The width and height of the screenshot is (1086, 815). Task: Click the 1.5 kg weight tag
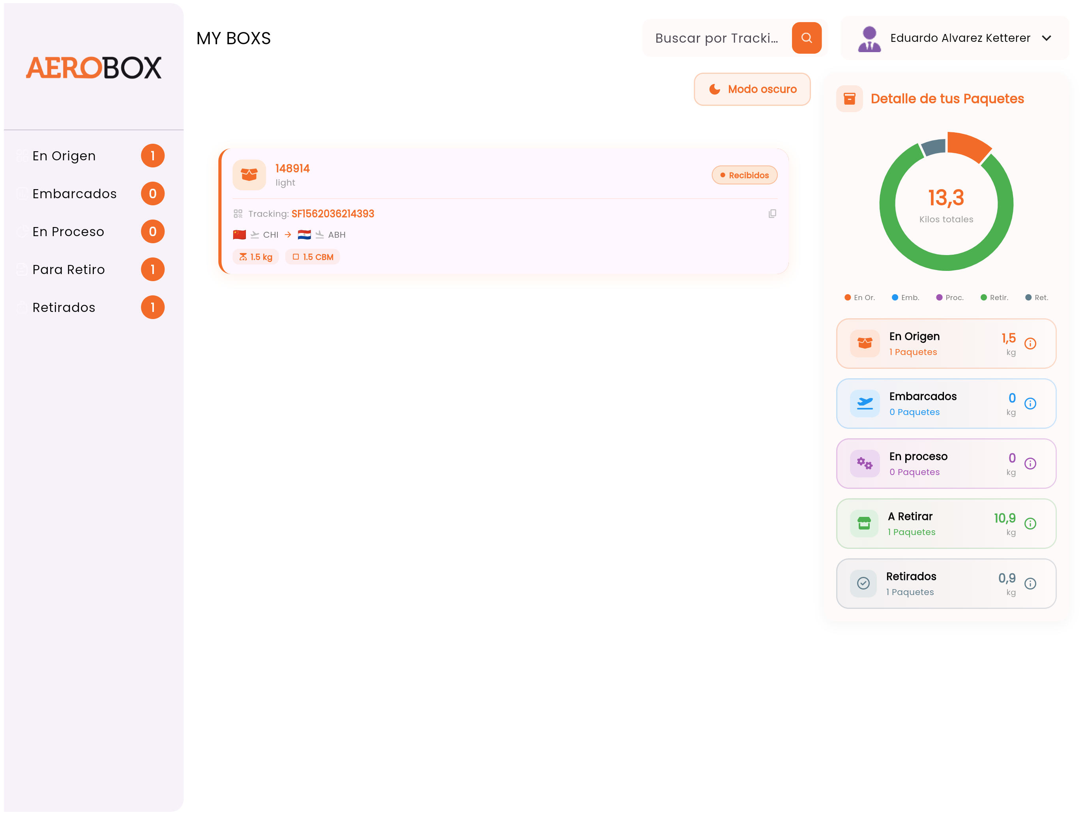click(x=255, y=257)
